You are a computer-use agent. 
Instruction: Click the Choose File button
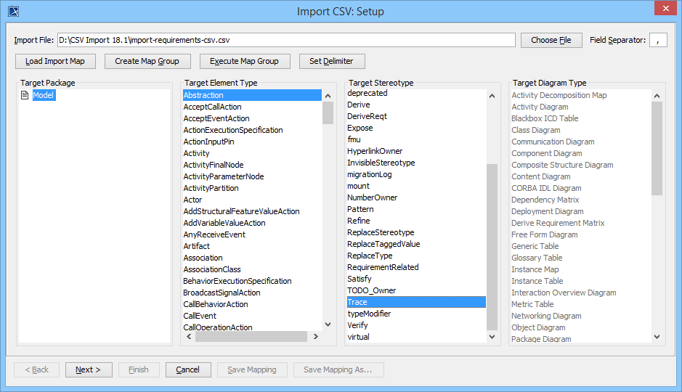point(551,40)
